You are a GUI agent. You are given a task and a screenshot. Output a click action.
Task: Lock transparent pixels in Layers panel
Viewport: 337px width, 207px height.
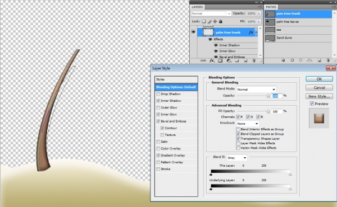[x=203, y=21]
